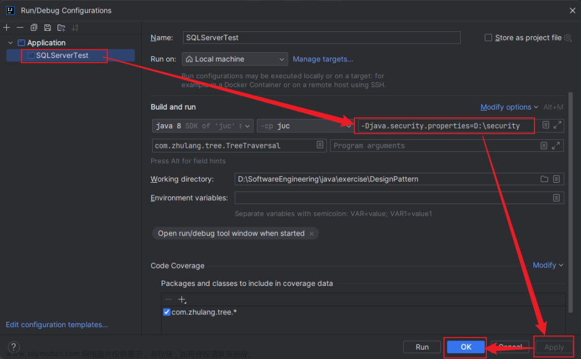Open Edit configuration templates link
This screenshot has height=359, width=581.
tap(57, 325)
